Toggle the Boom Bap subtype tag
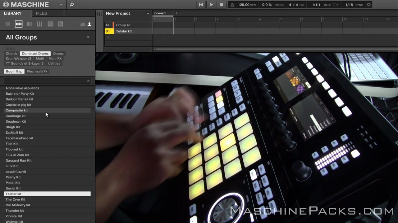The width and height of the screenshot is (398, 223). (x=14, y=72)
